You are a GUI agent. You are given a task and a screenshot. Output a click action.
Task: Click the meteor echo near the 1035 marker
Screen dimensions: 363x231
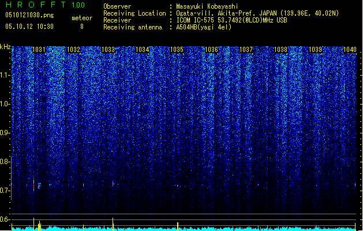click(x=178, y=185)
